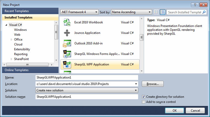The image size is (210, 117).
Task: Select the Outlook 2010 Add-in text
Action: click(88, 43)
